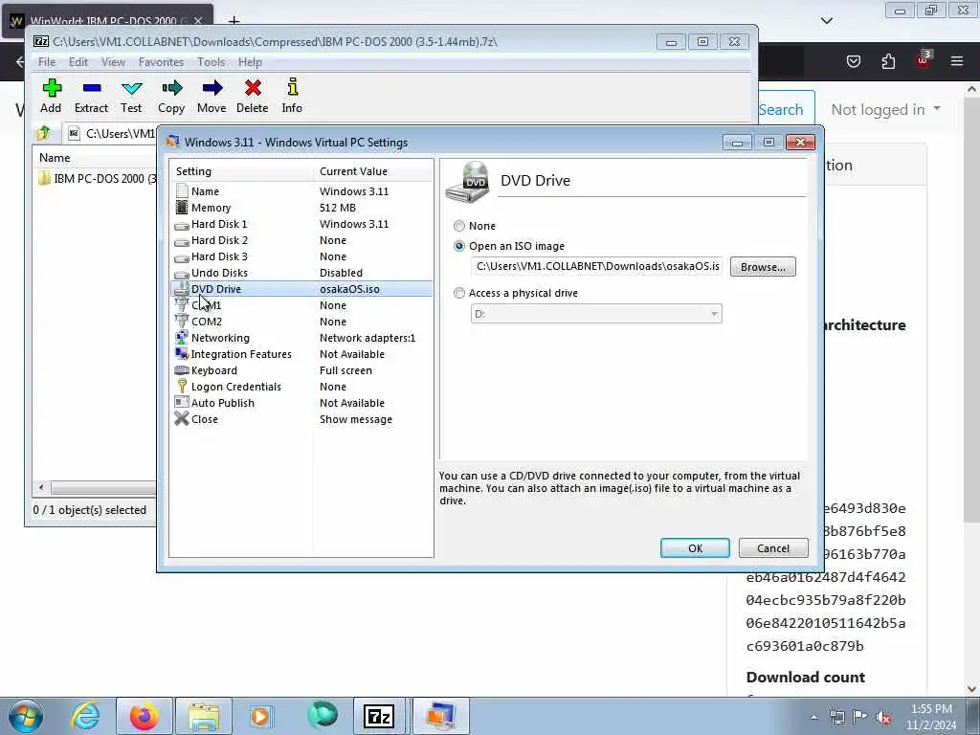The image size is (980, 735).
Task: Click the muted volume tray icon
Action: coord(884,717)
